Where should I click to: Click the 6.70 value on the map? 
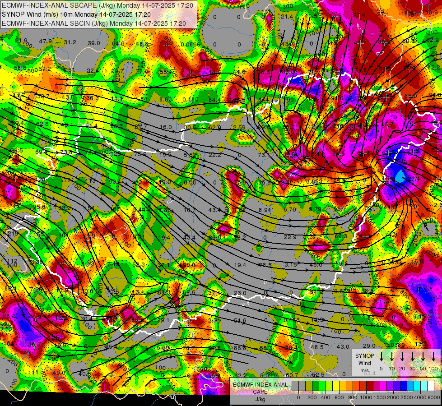tap(290, 209)
